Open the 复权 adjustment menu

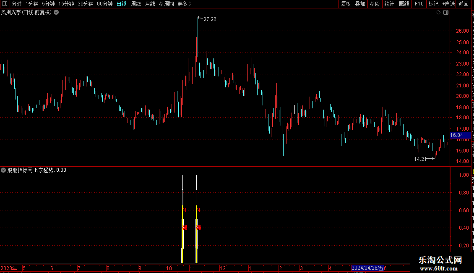346,4
